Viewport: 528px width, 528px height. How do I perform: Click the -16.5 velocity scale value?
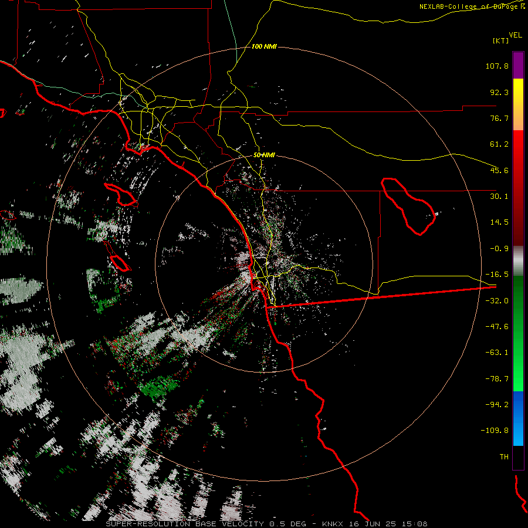[x=497, y=275]
